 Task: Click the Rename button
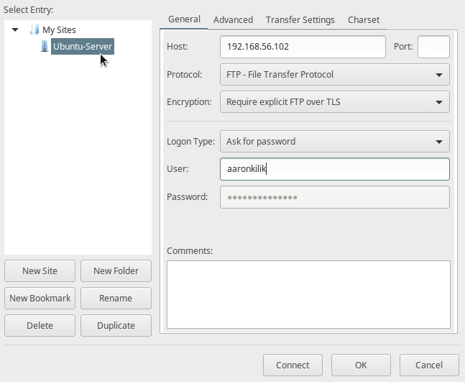(x=116, y=299)
